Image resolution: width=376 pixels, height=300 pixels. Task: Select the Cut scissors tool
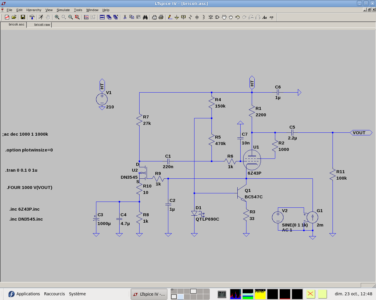(x=125, y=17)
